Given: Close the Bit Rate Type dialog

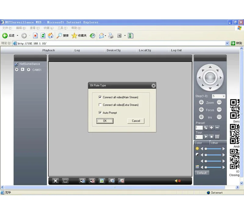Looking at the screenshot, I should coord(153,86).
